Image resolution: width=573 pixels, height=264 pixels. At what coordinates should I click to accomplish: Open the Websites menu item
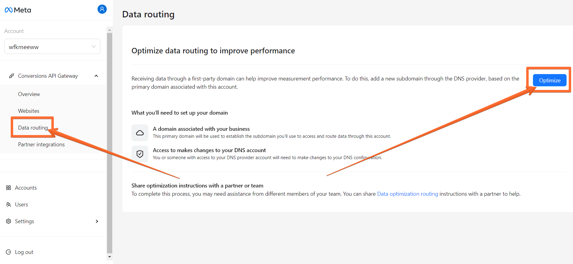coord(29,111)
